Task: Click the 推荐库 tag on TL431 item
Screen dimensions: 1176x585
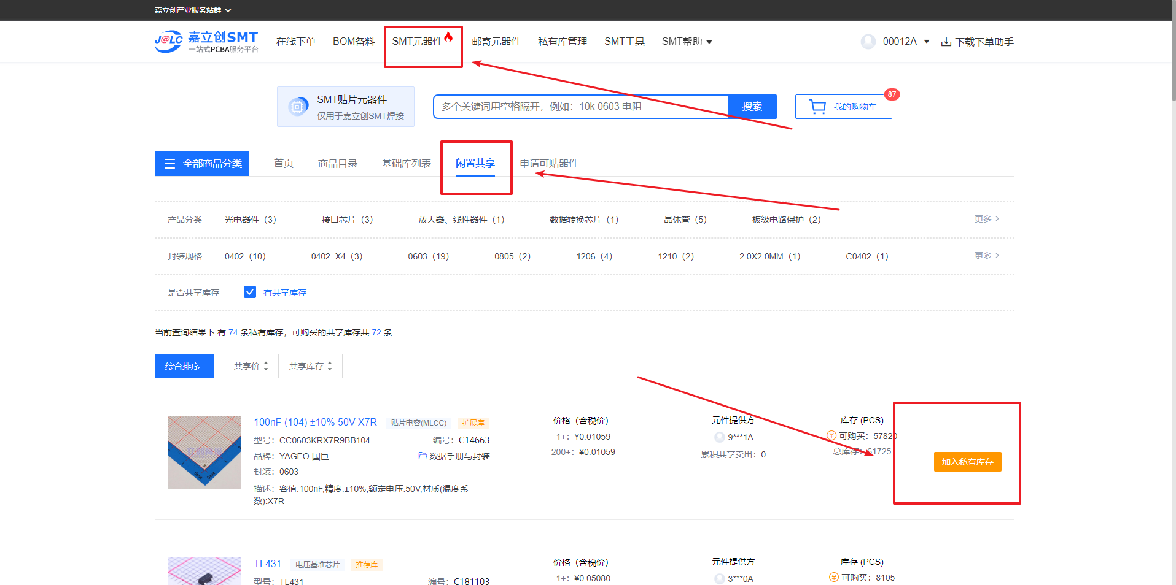Action: pos(367,565)
